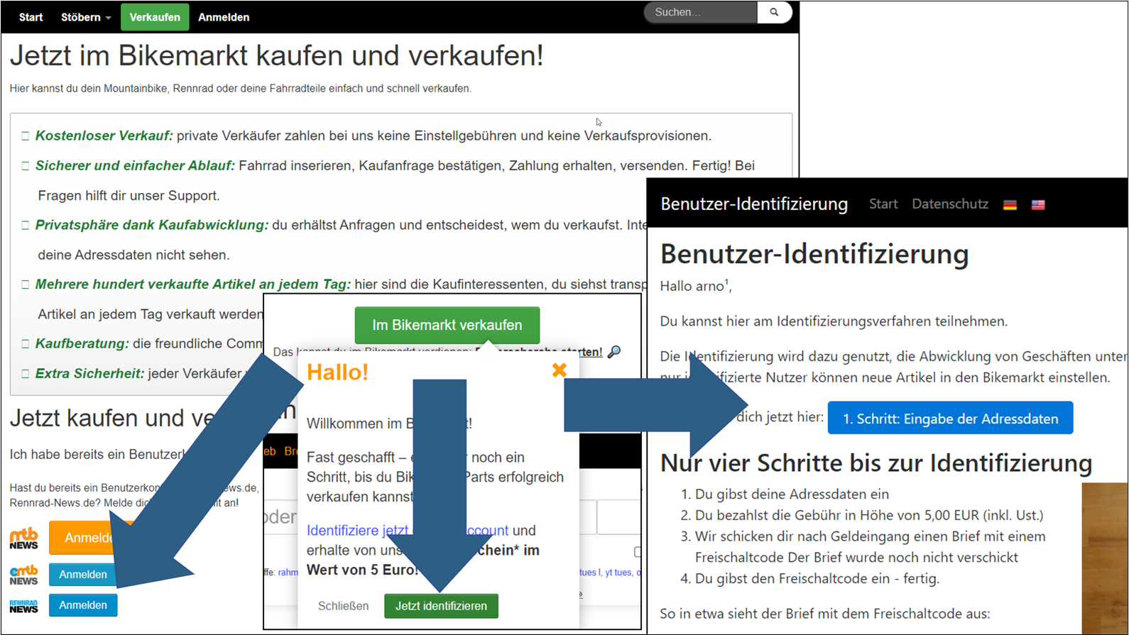This screenshot has width=1129, height=635.
Task: Click the Schließen button in popup
Action: click(344, 606)
